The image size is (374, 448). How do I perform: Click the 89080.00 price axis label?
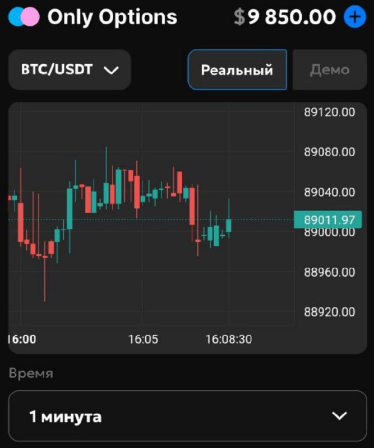pos(330,152)
